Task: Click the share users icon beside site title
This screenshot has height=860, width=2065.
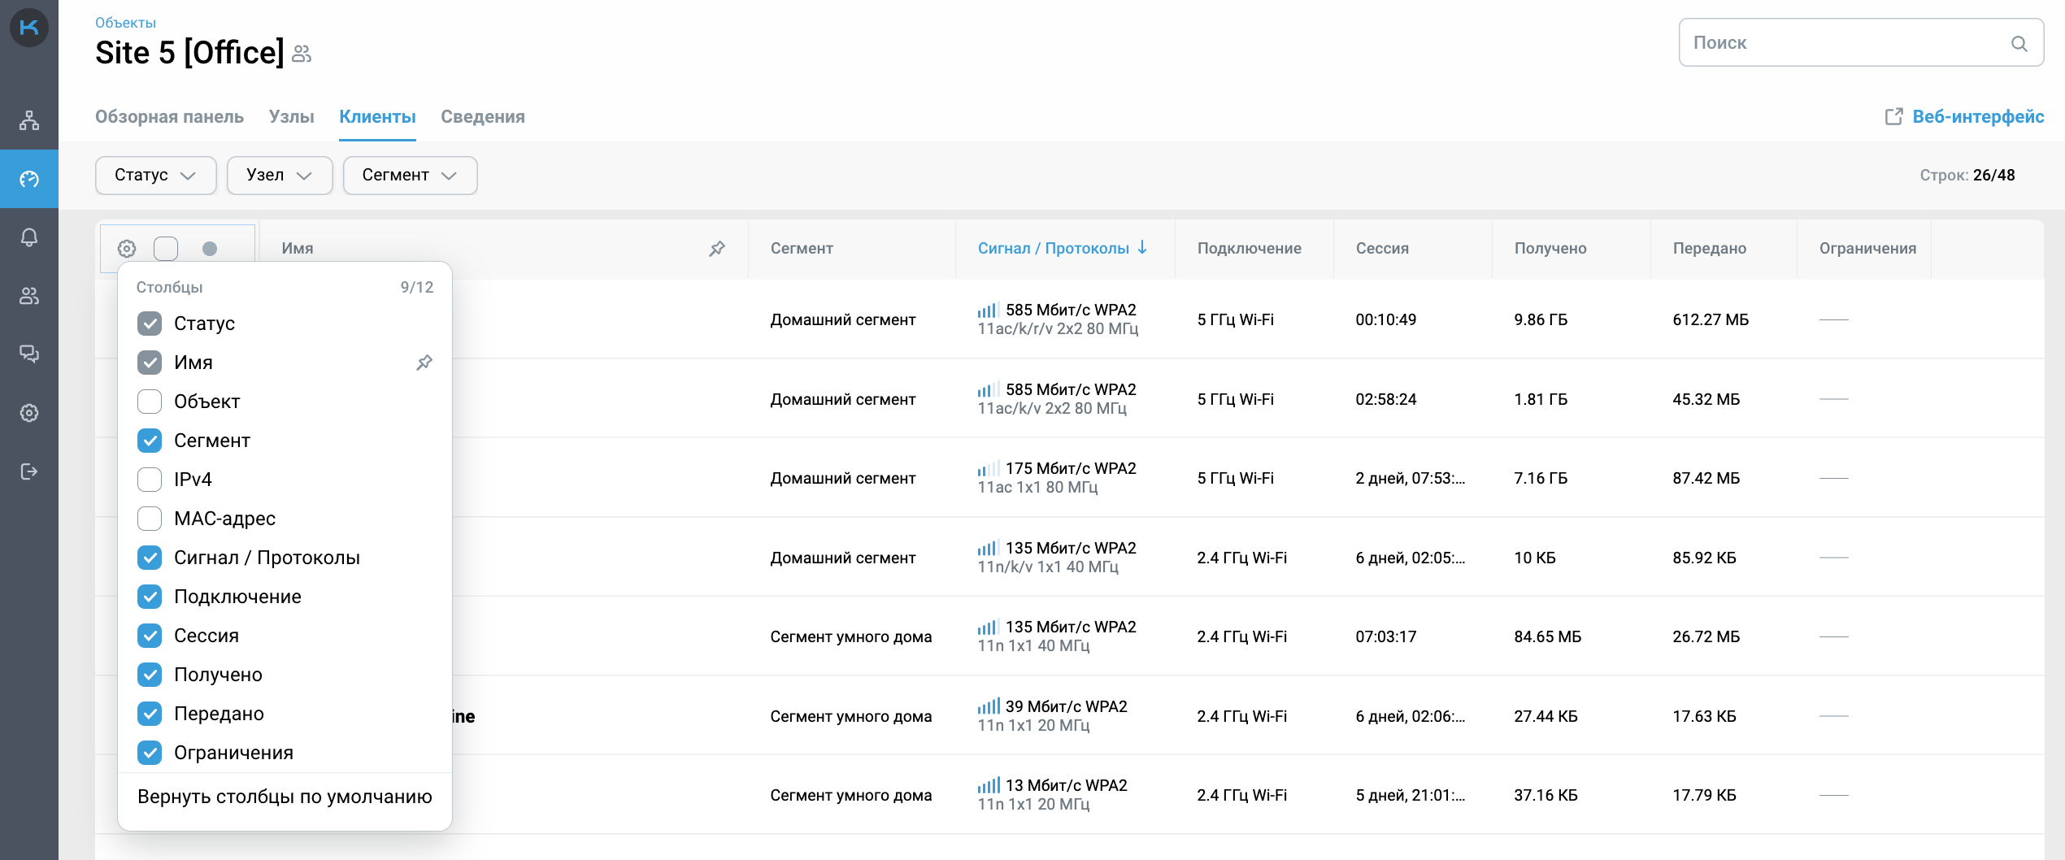Action: point(302,54)
